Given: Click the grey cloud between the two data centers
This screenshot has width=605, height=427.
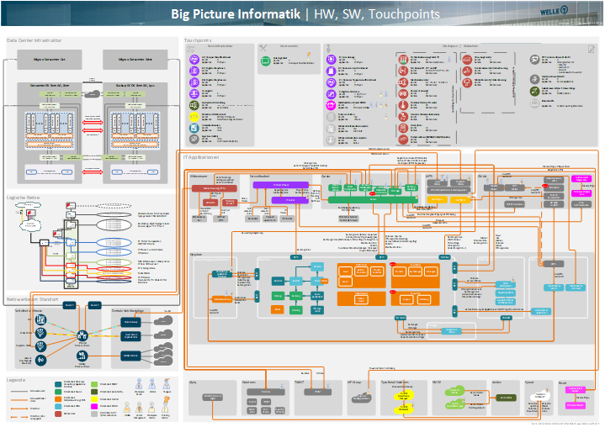Looking at the screenshot, I should point(93,92).
